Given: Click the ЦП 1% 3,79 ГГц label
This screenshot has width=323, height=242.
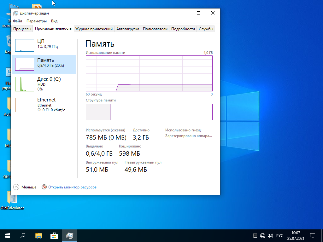Looking at the screenshot, I should pos(48,44).
